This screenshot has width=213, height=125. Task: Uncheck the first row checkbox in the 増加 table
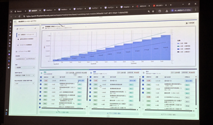tap(41, 81)
